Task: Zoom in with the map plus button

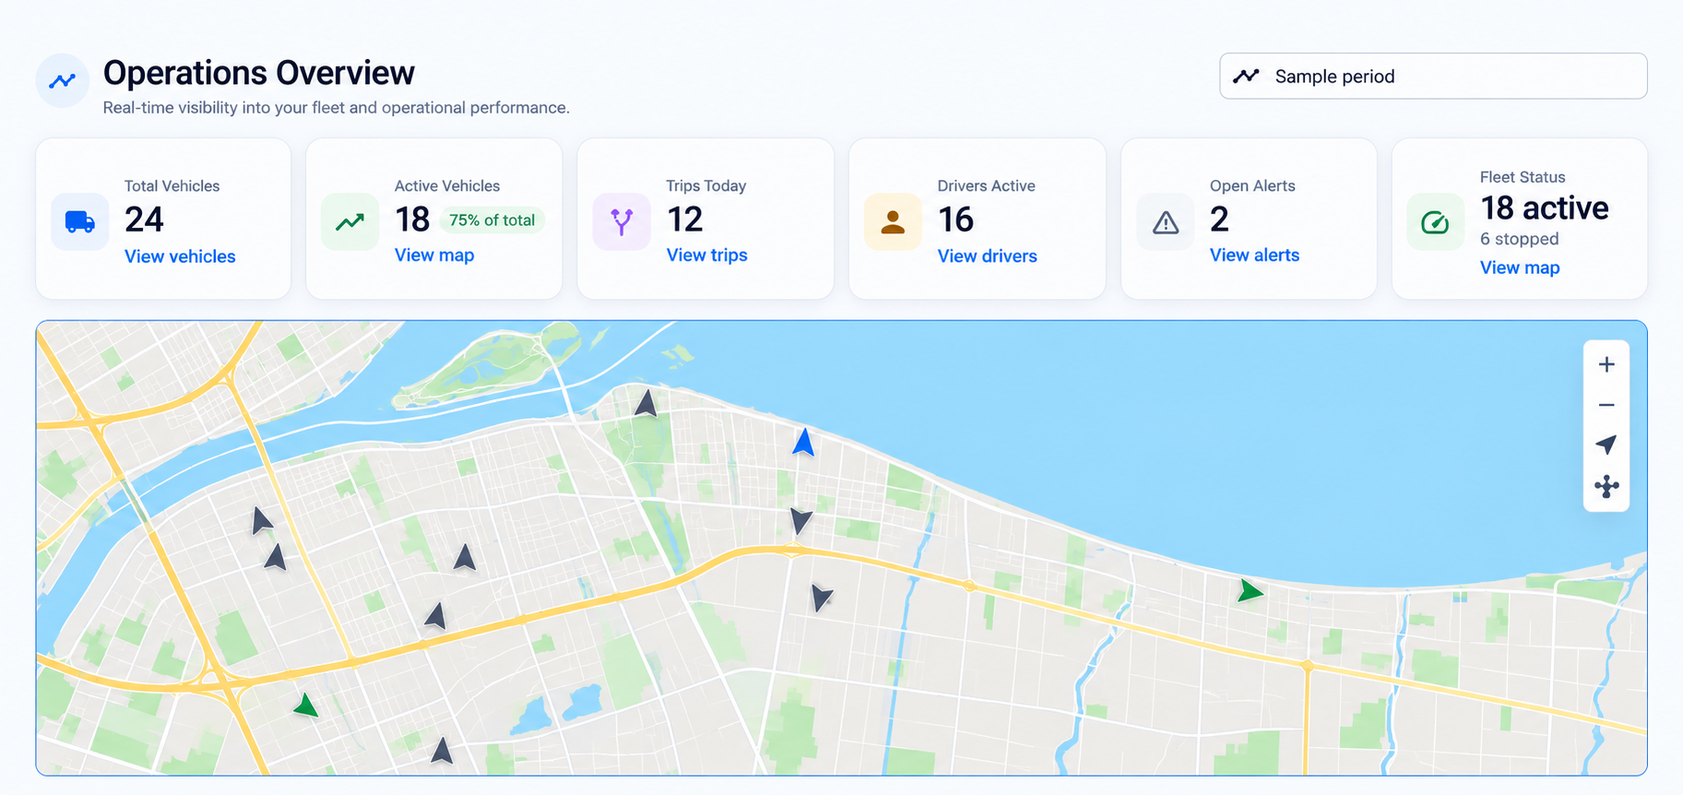Action: 1606,364
